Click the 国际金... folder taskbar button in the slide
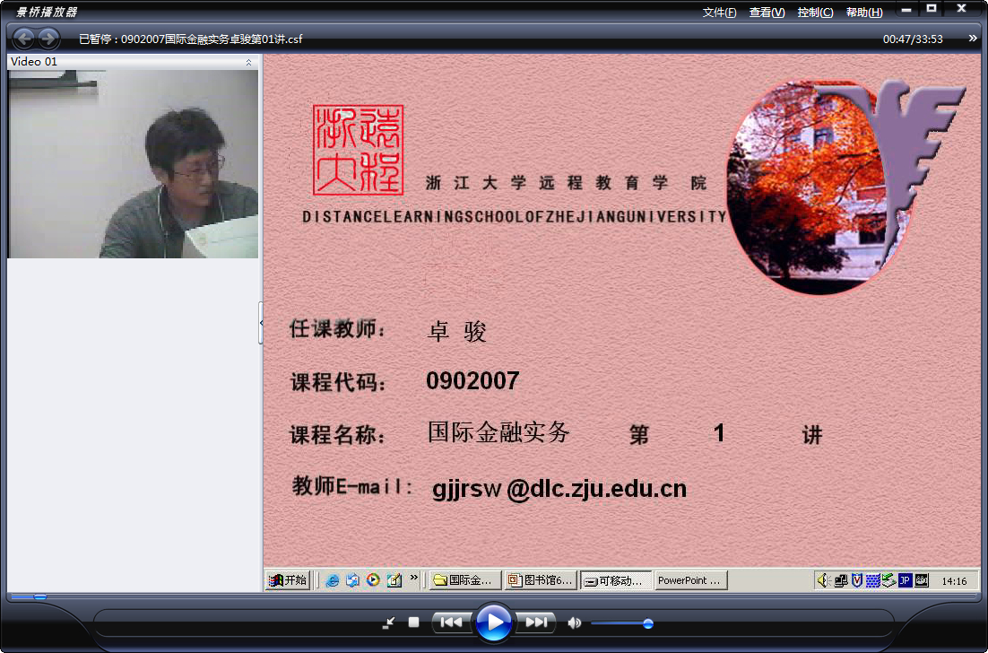 pyautogui.click(x=465, y=580)
